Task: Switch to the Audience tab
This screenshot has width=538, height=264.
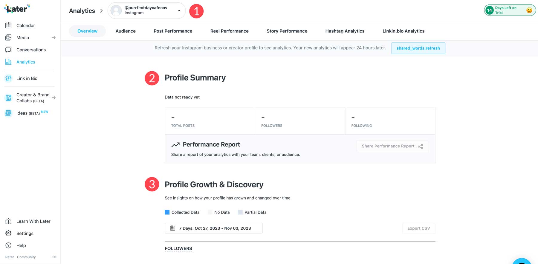Action: 126,31
